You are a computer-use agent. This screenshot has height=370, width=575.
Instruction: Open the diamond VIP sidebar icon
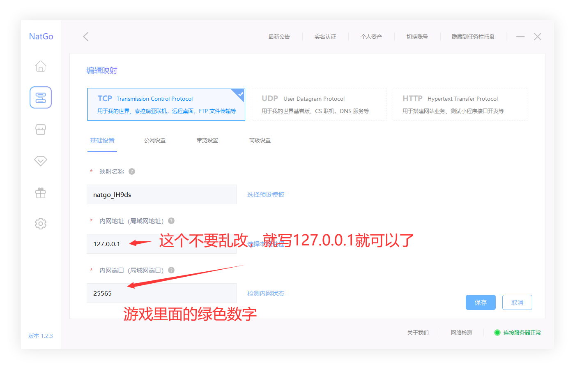click(x=41, y=161)
